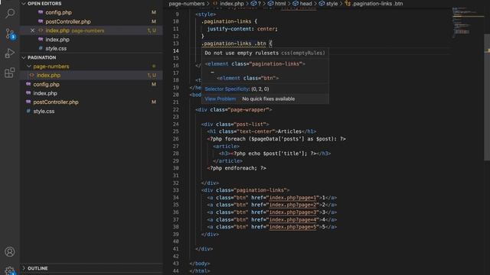Follow index.php?page=1 href link
490x275 pixels.
pos(293,198)
